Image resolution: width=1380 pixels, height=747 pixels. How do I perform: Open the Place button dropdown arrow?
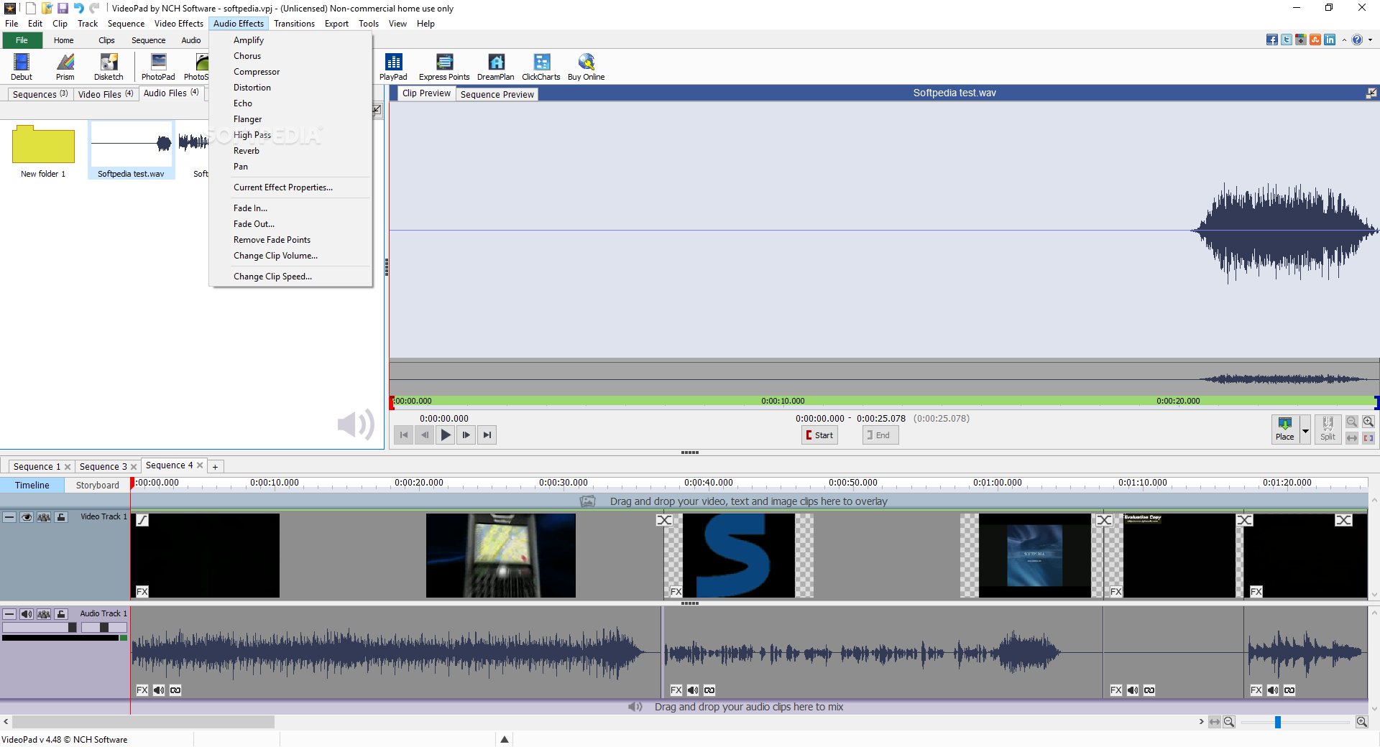[1305, 430]
